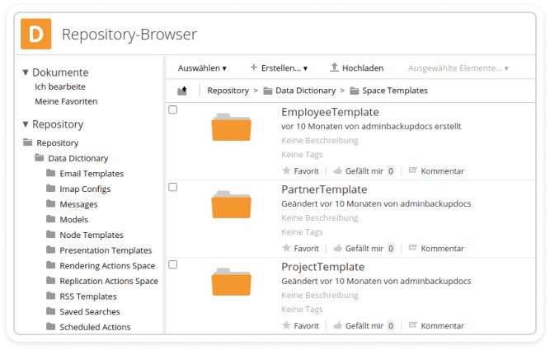This screenshot has height=350, width=550.
Task: Click the Hochladen upload arrow icon
Action: click(x=334, y=68)
